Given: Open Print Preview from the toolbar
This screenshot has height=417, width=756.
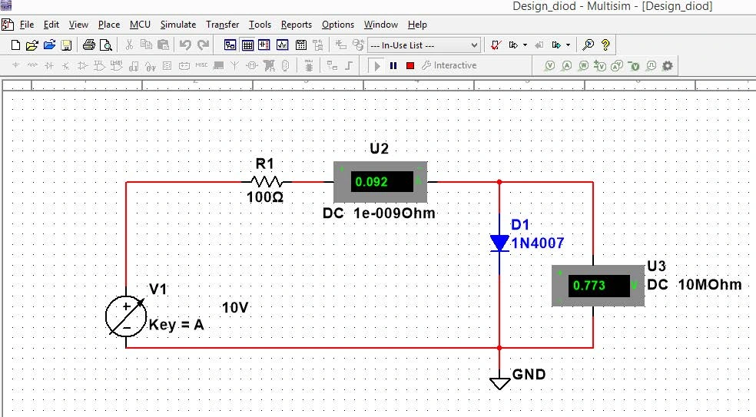Looking at the screenshot, I should click(x=106, y=45).
